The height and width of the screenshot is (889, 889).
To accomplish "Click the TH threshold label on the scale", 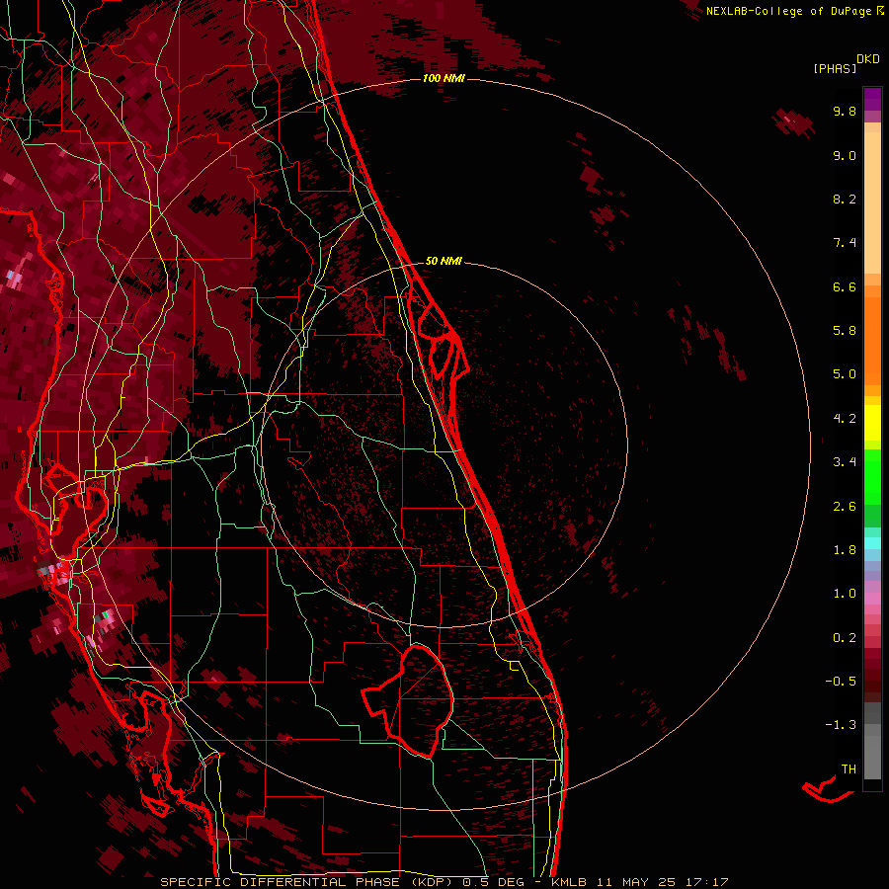I will point(849,769).
